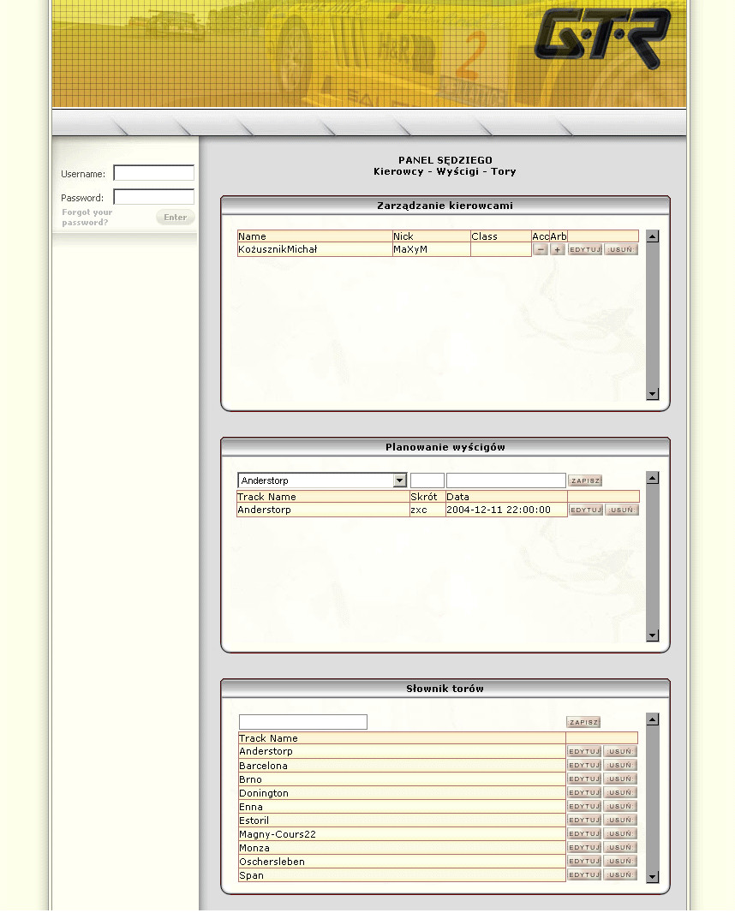Click the GTR logo in the header

602,38
